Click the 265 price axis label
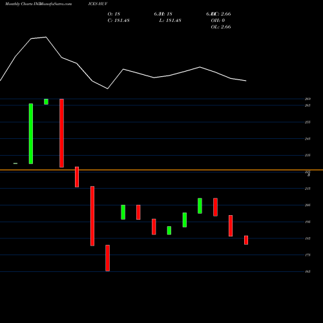Screen dimensions: 323x323 click(x=307, y=105)
